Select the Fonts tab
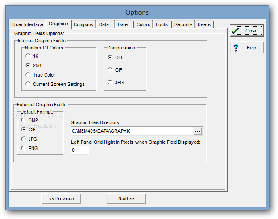This screenshot has height=219, width=278. (162, 24)
